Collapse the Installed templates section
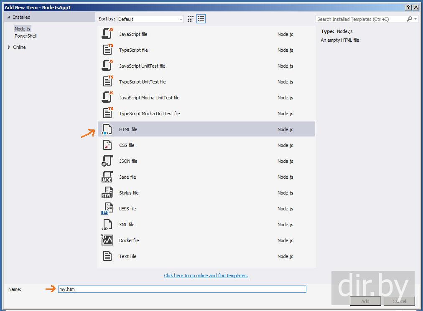The image size is (423, 311). click(x=8, y=17)
